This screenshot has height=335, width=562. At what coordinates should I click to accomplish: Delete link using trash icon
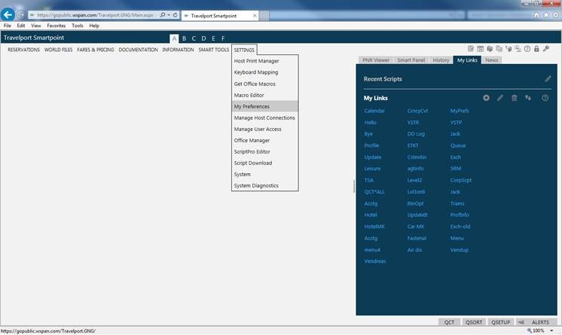514,98
